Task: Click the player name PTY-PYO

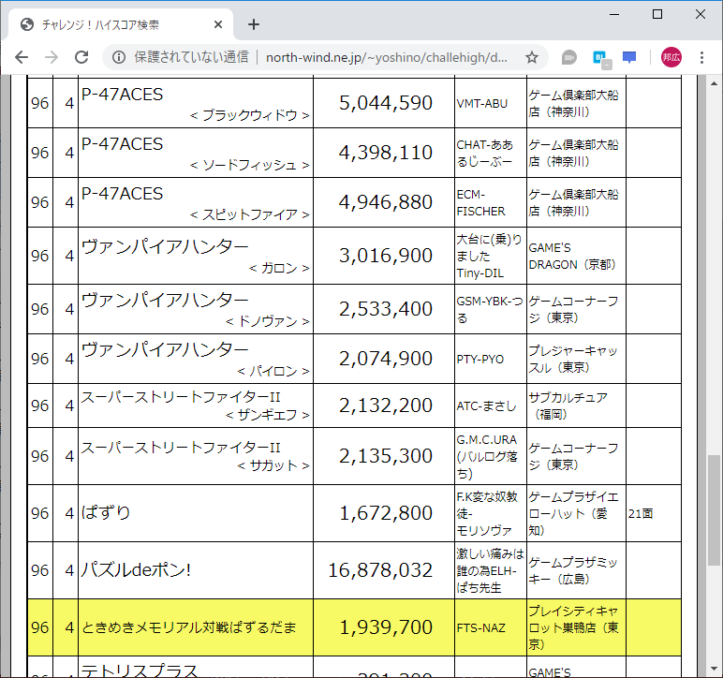Action: pos(480,359)
